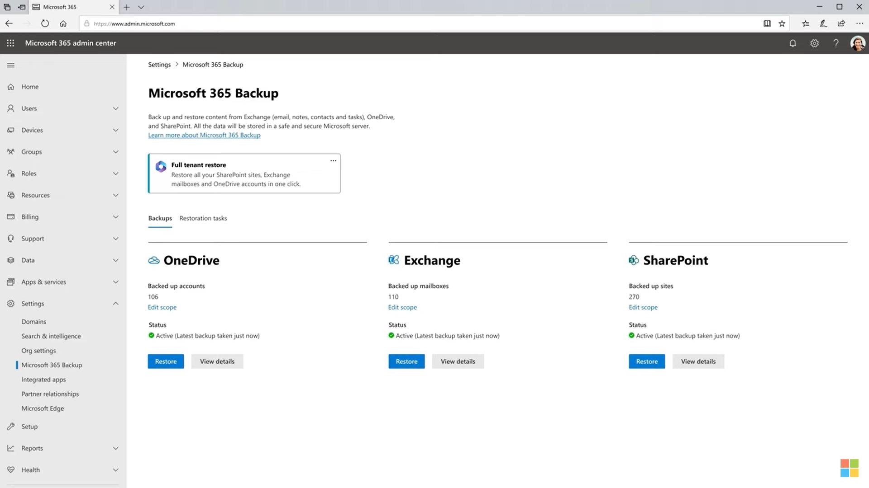Expand the Users navigation section

coord(115,108)
